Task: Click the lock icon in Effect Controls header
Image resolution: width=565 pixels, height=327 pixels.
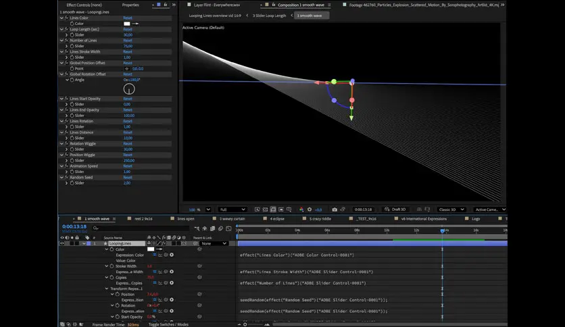Action: [x=166, y=5]
